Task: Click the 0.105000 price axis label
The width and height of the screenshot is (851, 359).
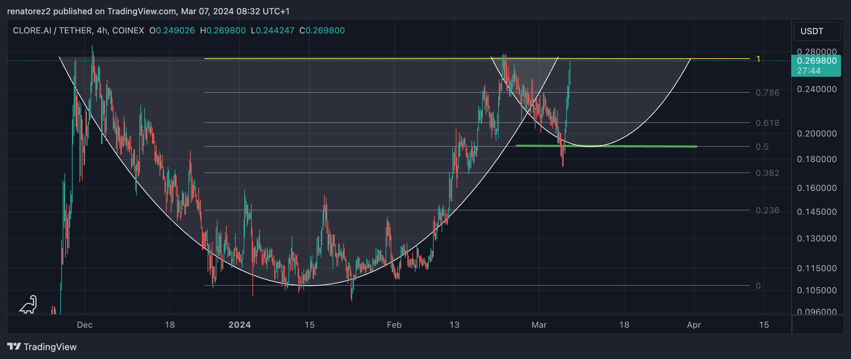Action: pyautogui.click(x=817, y=290)
